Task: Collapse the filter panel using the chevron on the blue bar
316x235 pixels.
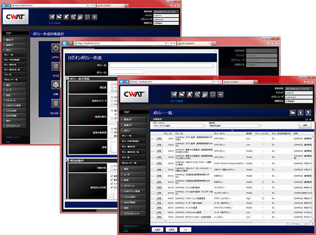Action: 232,130
